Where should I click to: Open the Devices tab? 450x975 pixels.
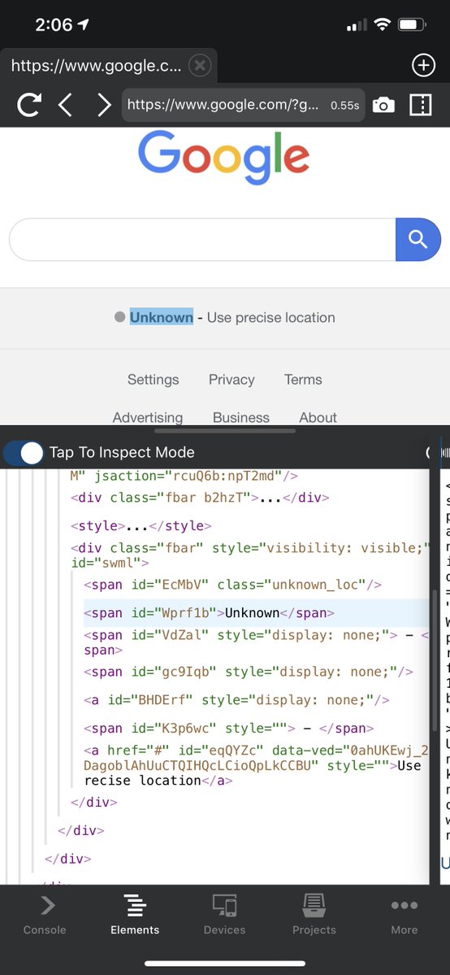[x=224, y=916]
